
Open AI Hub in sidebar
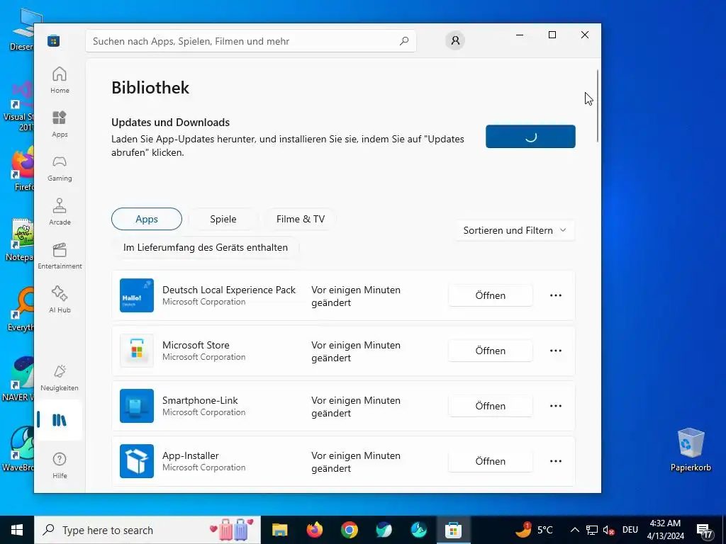(x=60, y=300)
